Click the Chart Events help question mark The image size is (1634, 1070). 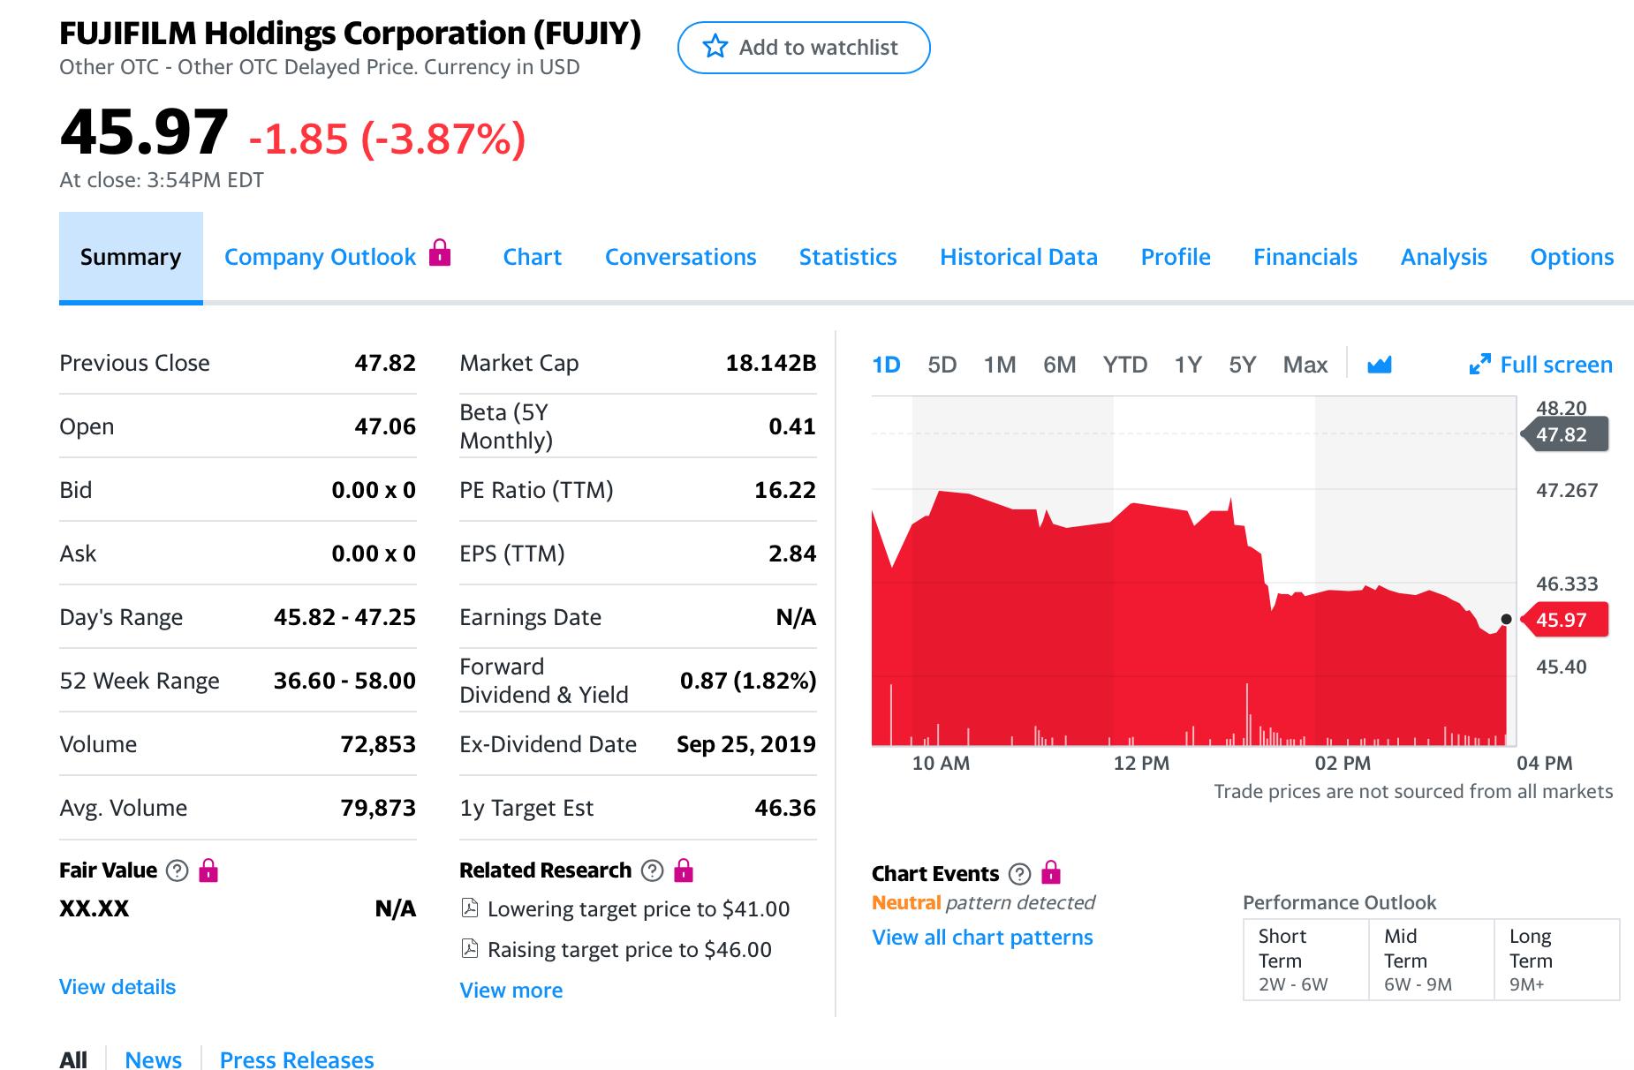(1019, 874)
